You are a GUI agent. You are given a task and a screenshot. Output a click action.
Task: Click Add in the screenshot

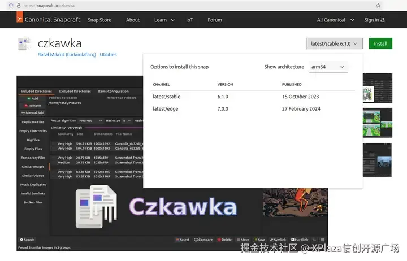tap(33, 99)
